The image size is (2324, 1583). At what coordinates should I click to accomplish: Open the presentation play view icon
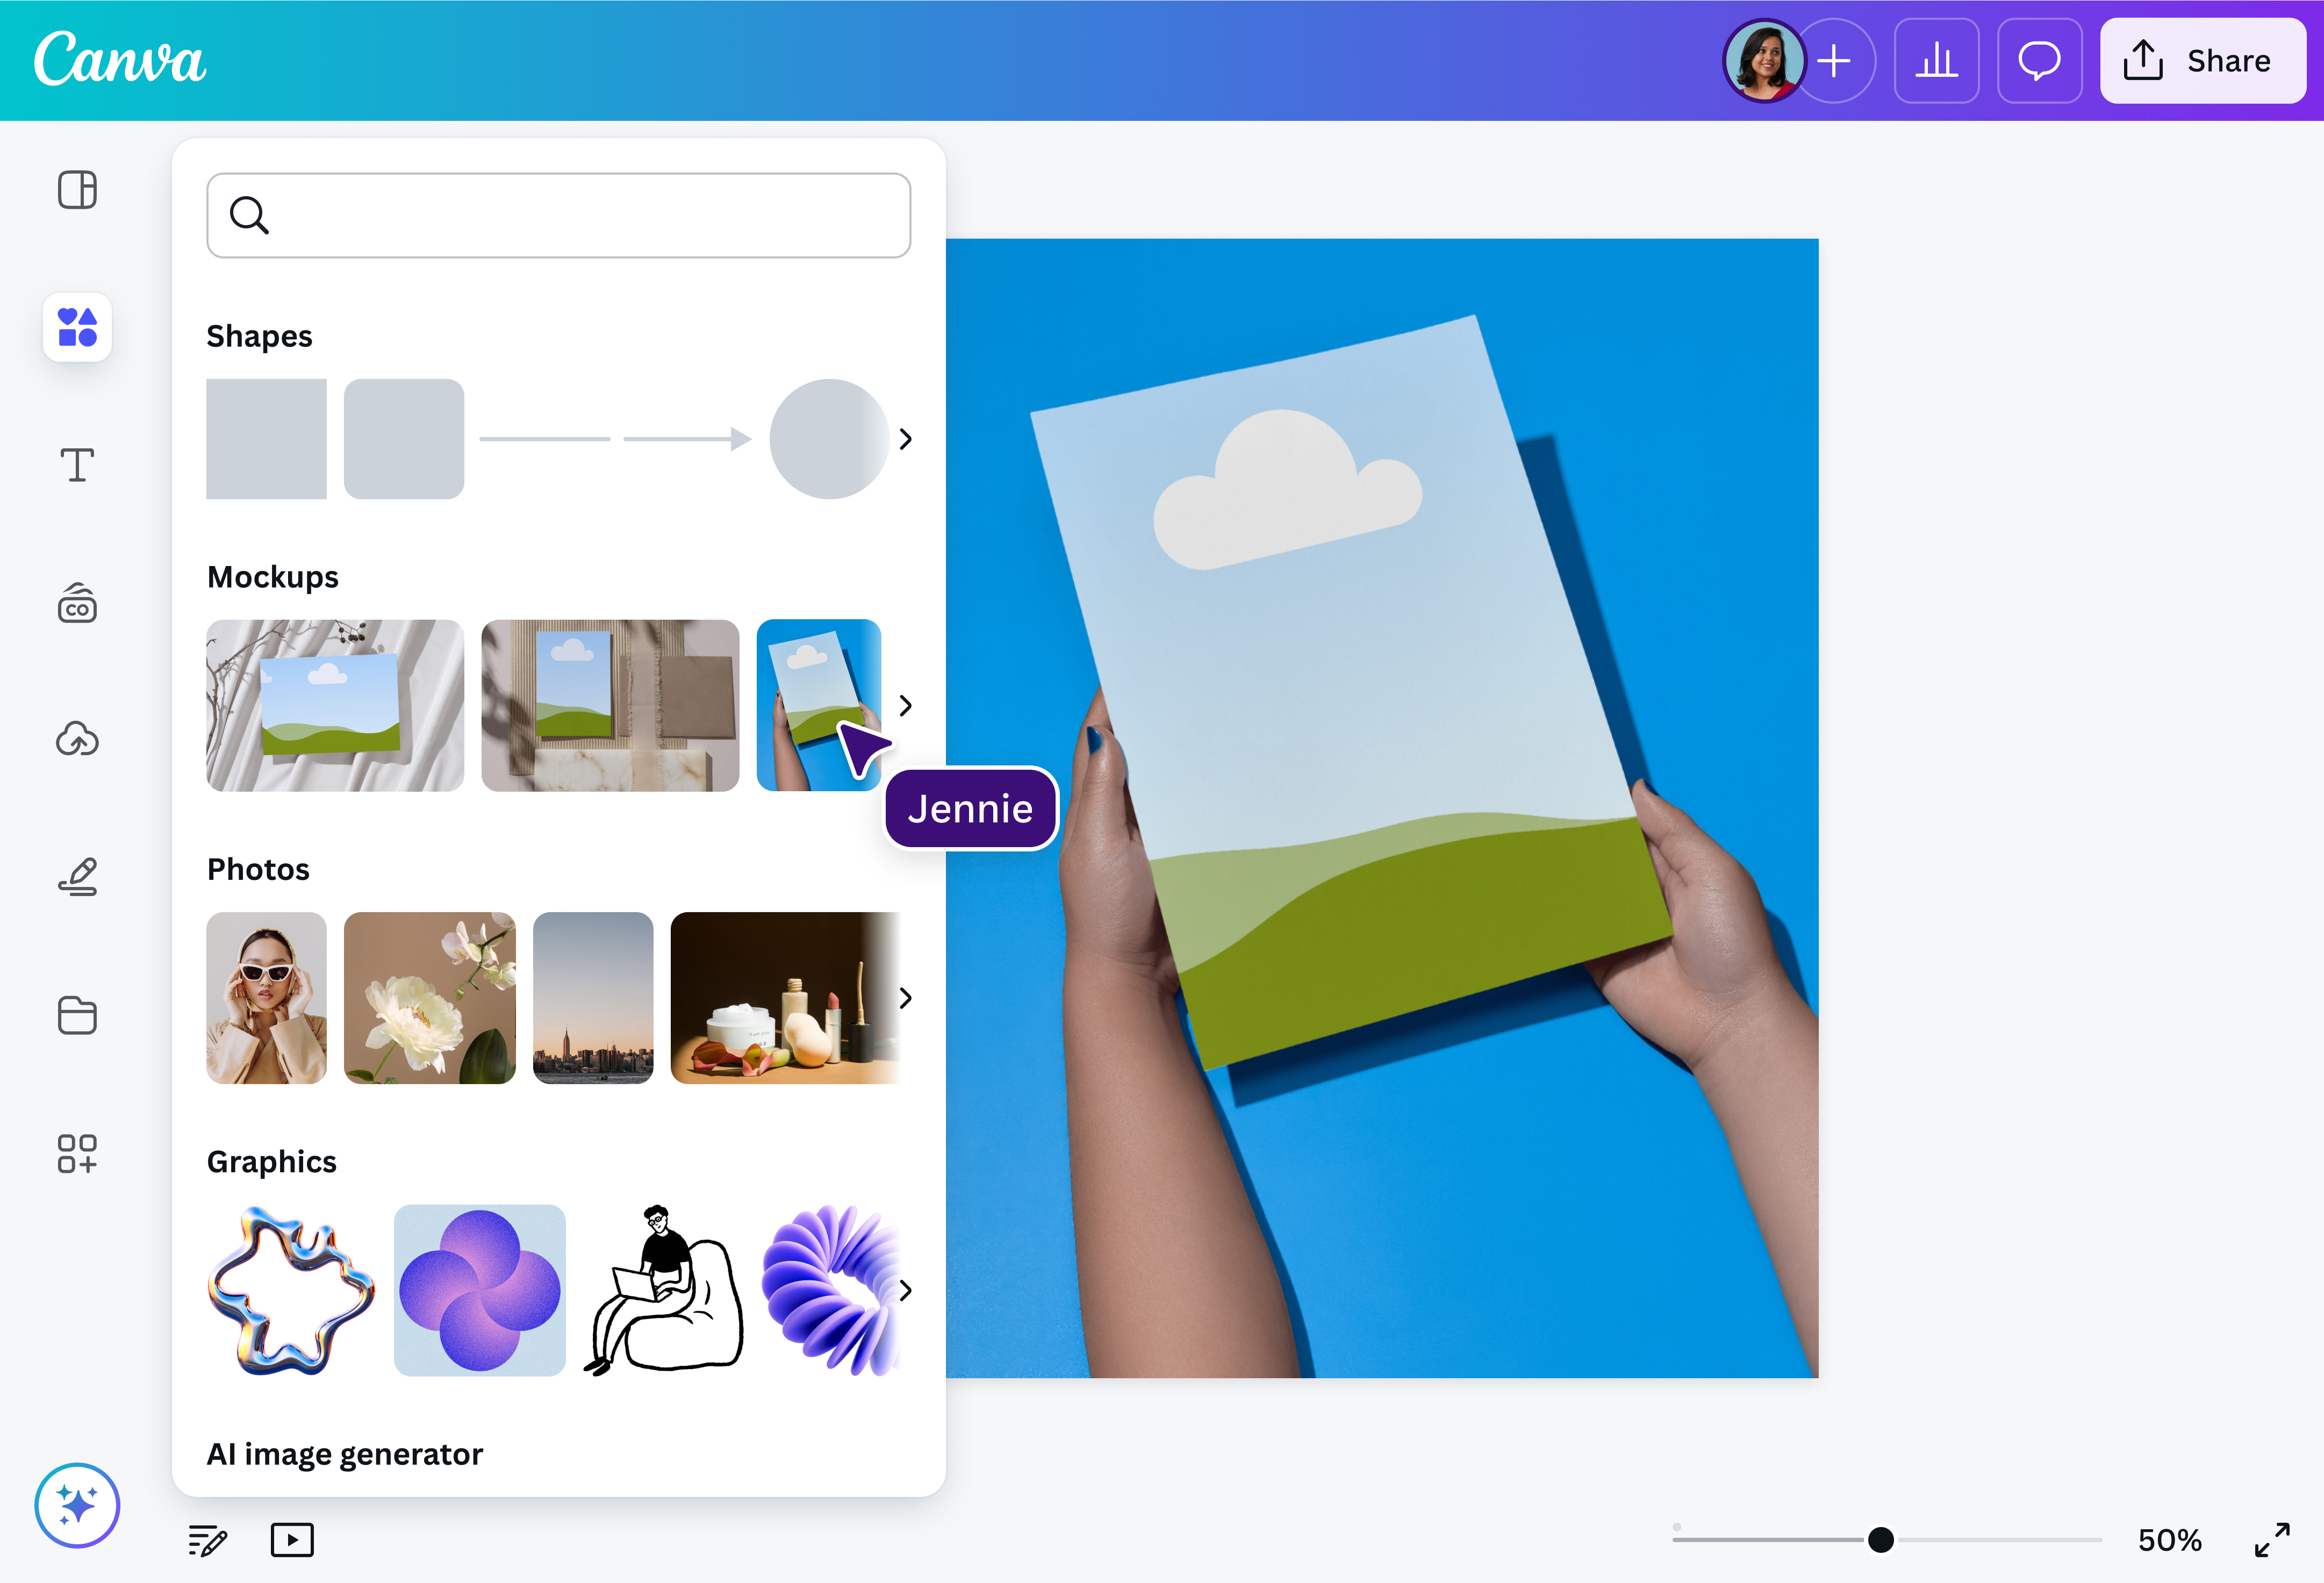(x=292, y=1540)
